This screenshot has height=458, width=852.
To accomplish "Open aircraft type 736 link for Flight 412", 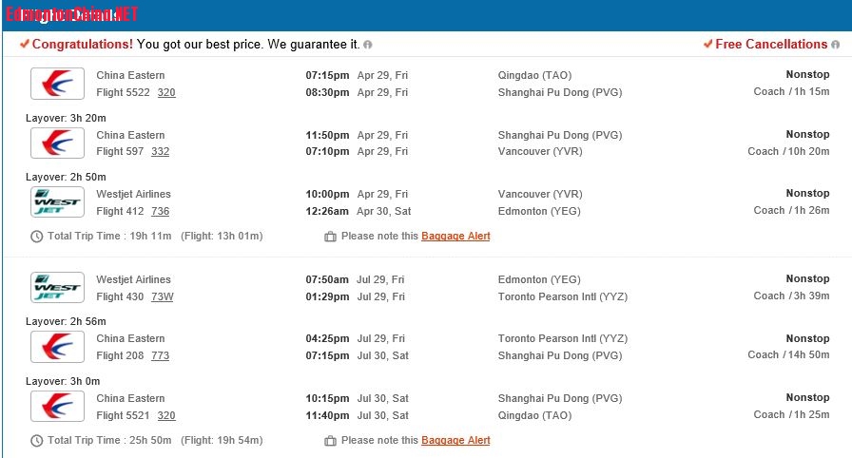I will tap(160, 211).
